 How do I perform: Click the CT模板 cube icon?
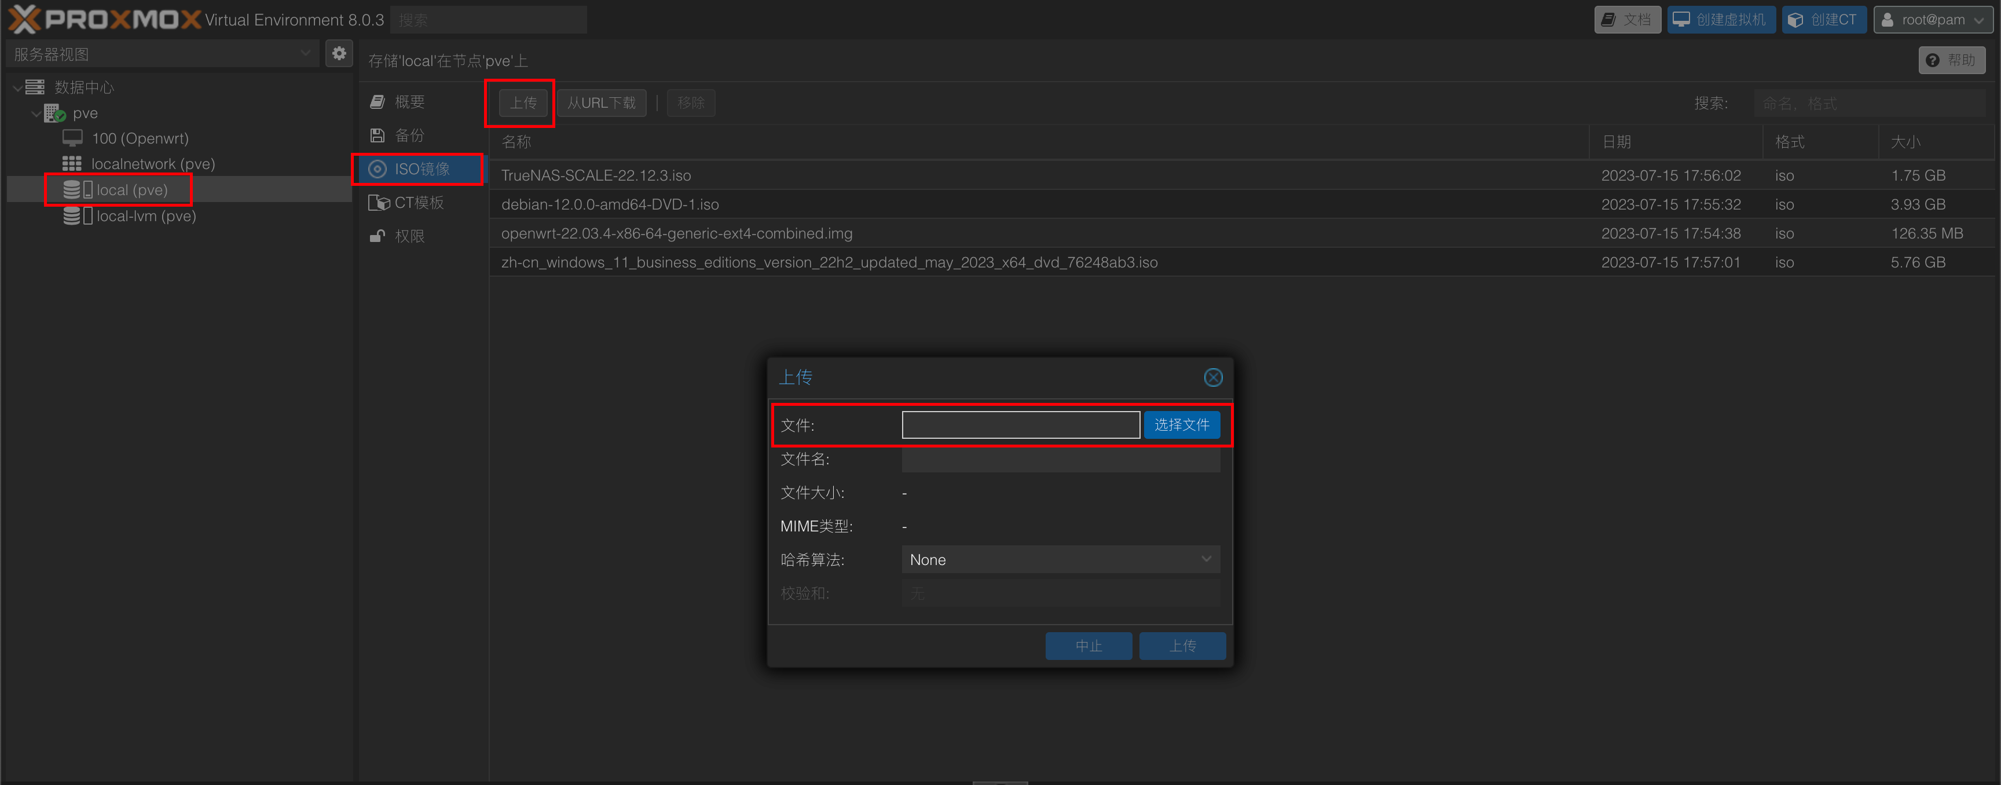coord(379,203)
